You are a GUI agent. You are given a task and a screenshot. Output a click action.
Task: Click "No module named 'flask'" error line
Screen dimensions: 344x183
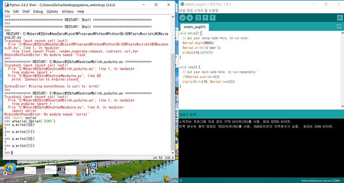coord(46,55)
